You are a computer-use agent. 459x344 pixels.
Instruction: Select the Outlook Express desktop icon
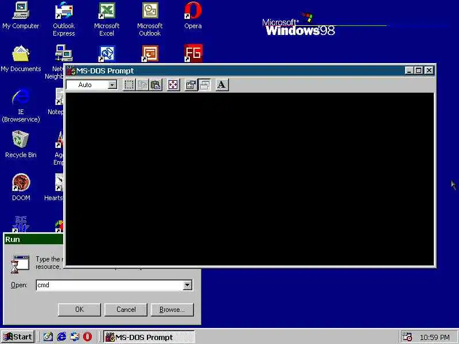(64, 19)
